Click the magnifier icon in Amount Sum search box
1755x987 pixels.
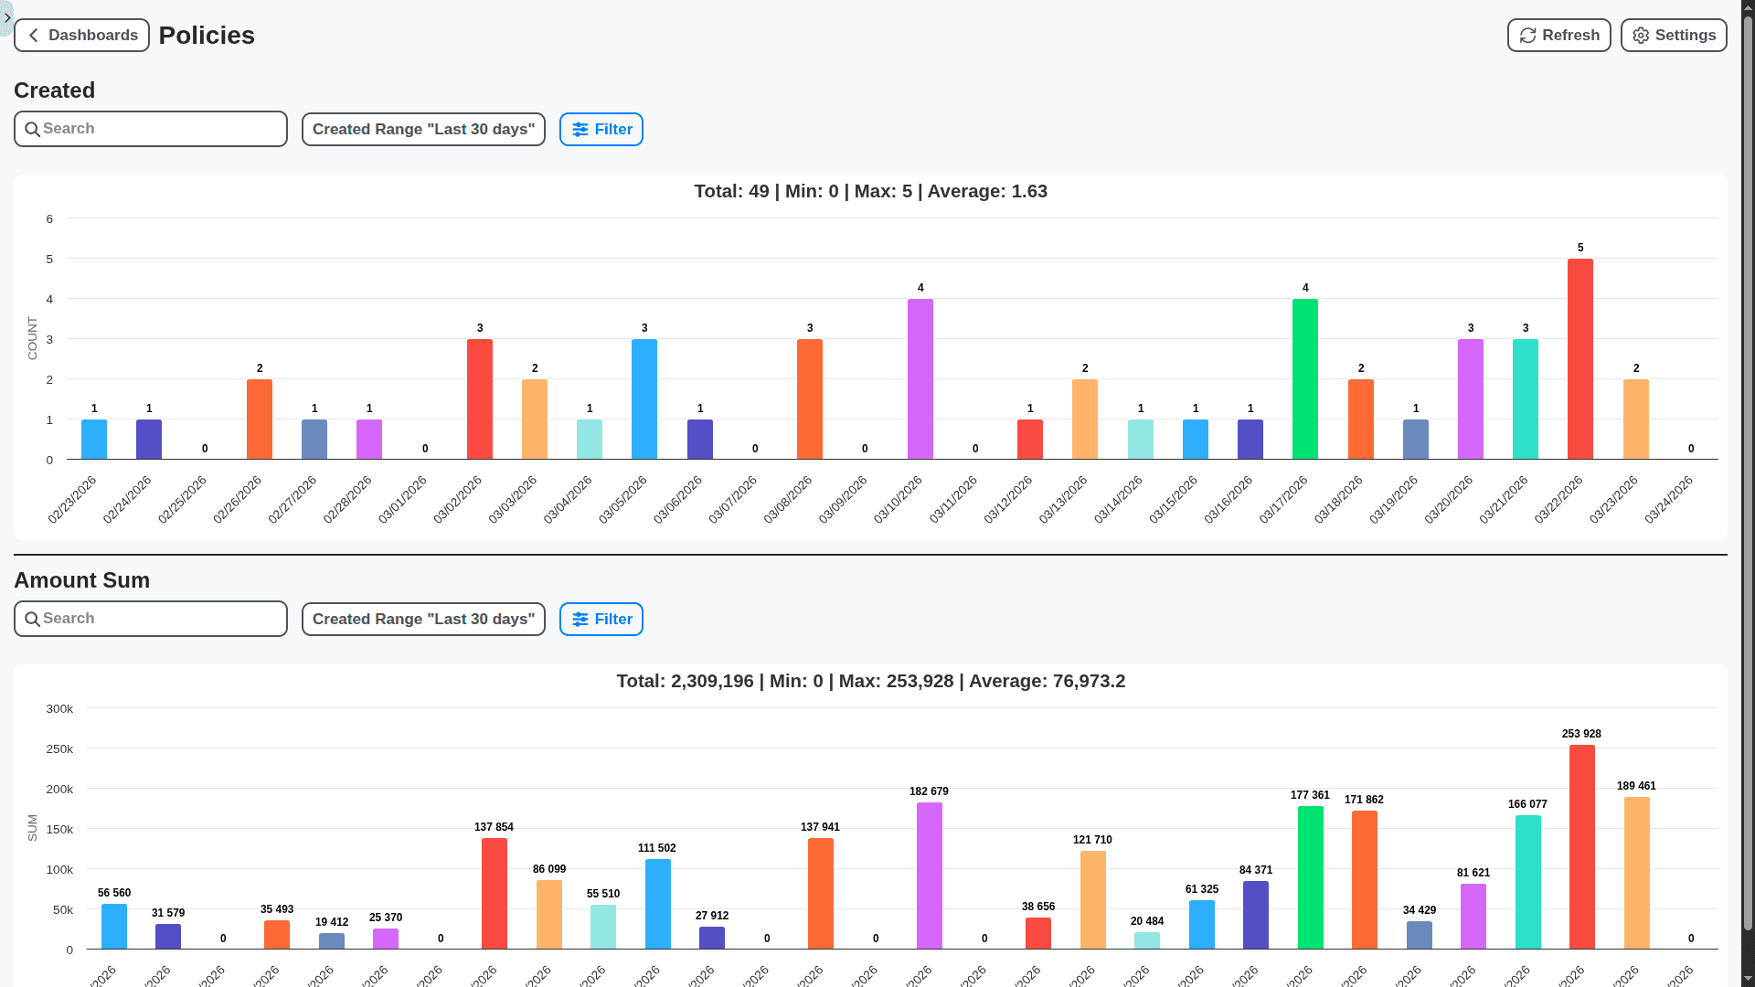tap(33, 619)
